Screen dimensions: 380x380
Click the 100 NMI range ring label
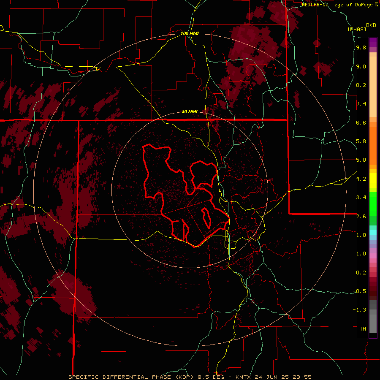(190, 33)
